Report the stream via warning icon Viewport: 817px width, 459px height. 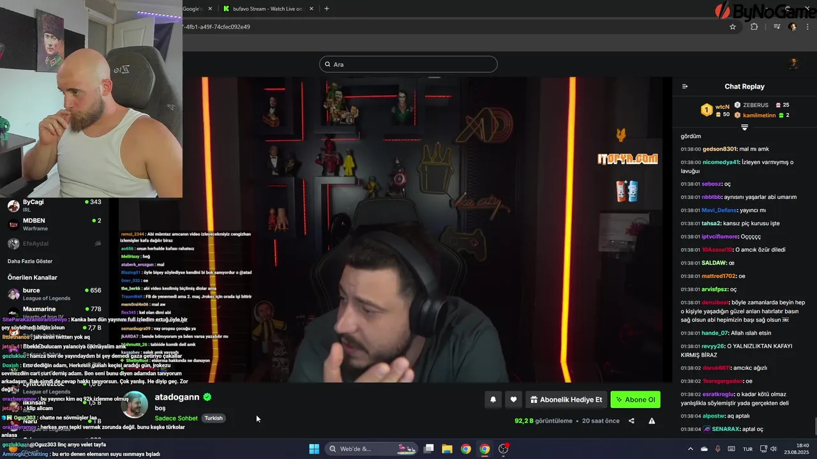652,421
